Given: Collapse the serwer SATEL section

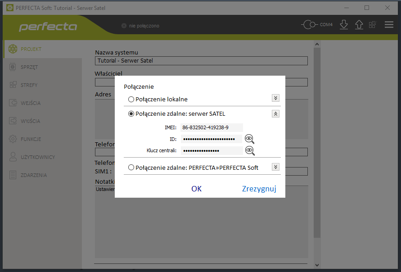Looking at the screenshot, I should tap(275, 114).
